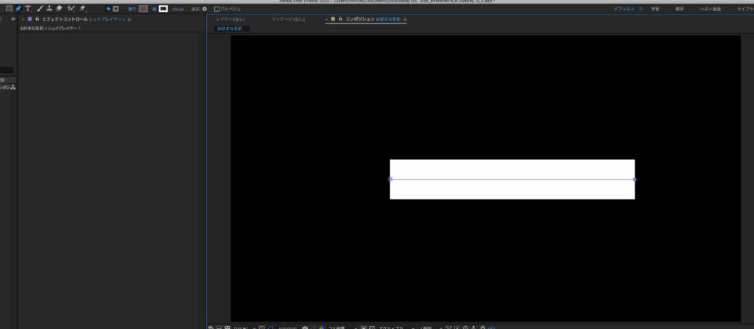Open fill options via 塗り label
This screenshot has height=329, width=754.
click(132, 9)
